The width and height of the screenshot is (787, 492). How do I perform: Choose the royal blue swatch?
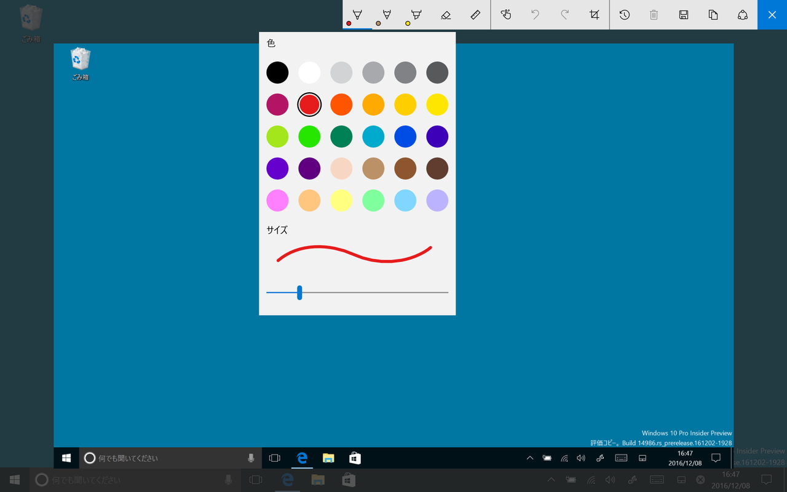pyautogui.click(x=405, y=137)
